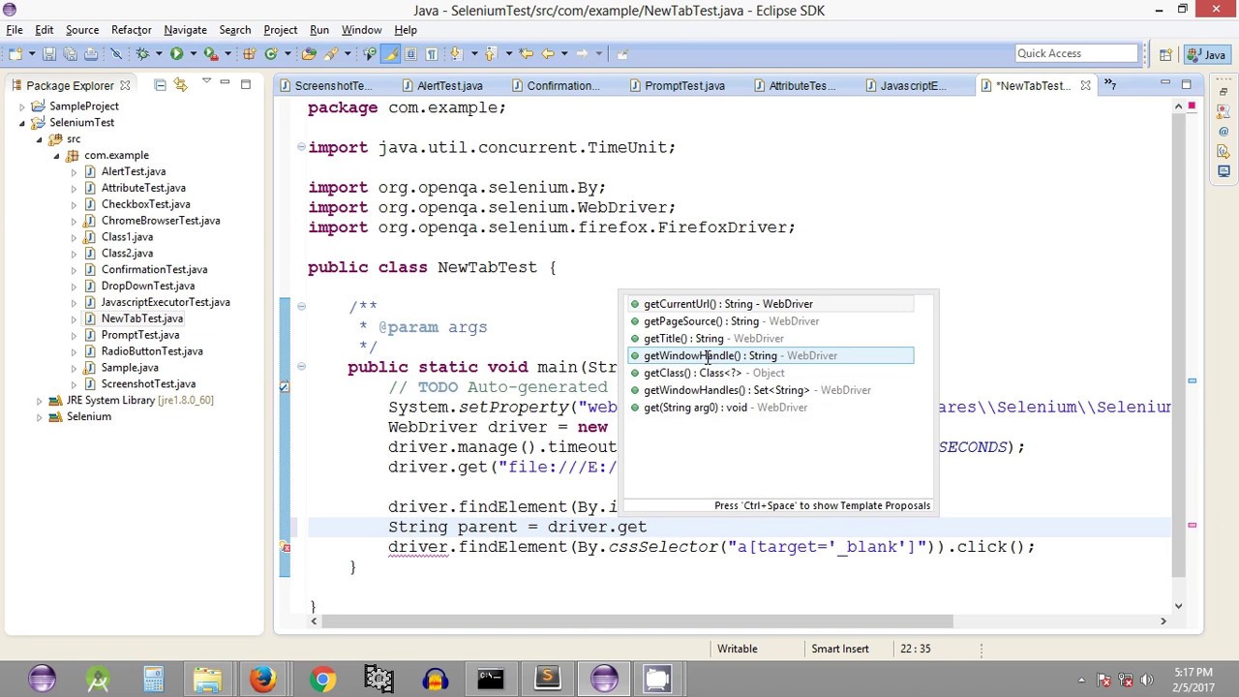Open the Console view icon in right trim
Screen dimensions: 1239x697
point(1224,171)
